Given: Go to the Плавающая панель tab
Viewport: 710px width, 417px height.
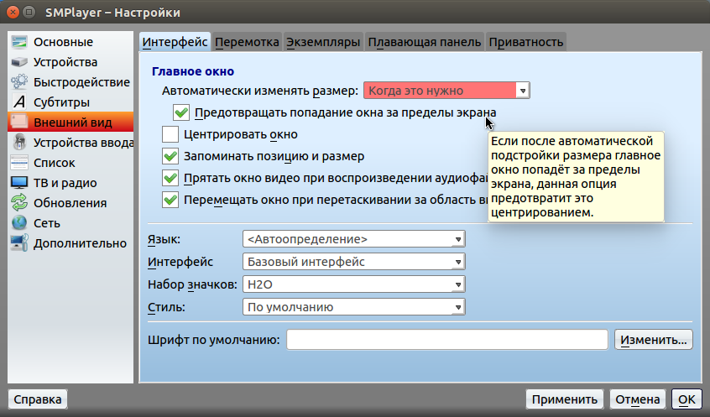Looking at the screenshot, I should click(425, 42).
